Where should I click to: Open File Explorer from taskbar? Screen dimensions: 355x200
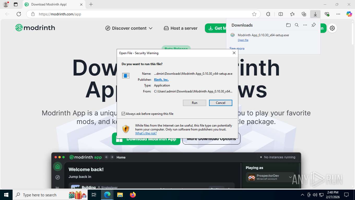(x=120, y=195)
